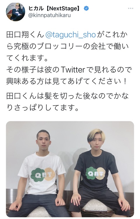Follow the @taguchi_sho mention link

71,35
